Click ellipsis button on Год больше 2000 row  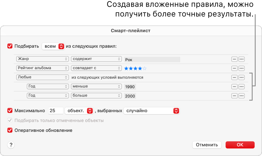pos(241,96)
